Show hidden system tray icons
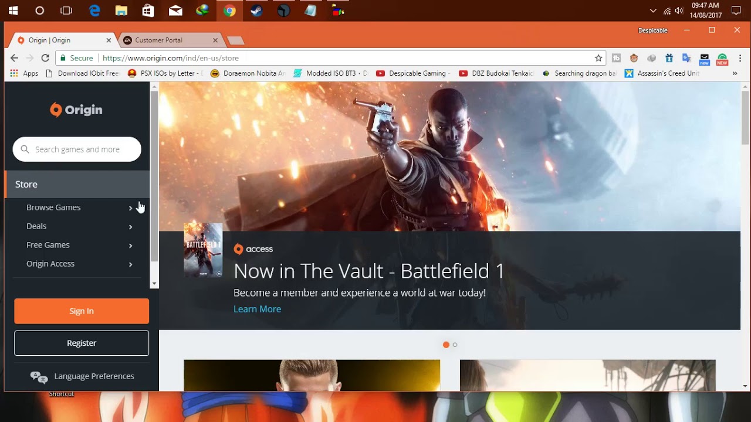751x422 pixels. (x=653, y=11)
